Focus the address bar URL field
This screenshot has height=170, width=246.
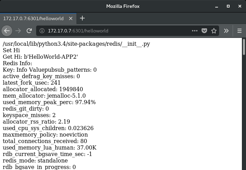116,31
